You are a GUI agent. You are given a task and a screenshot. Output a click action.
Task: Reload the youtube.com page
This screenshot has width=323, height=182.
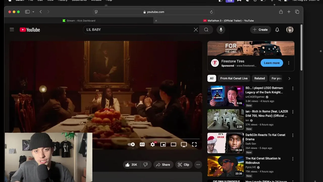coord(211,12)
